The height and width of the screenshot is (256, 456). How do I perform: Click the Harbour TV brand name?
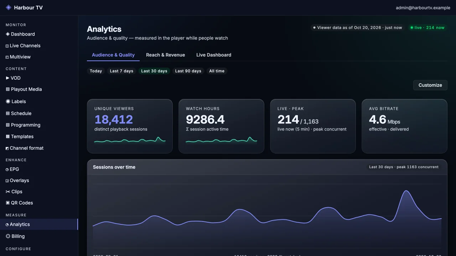pos(28,7)
